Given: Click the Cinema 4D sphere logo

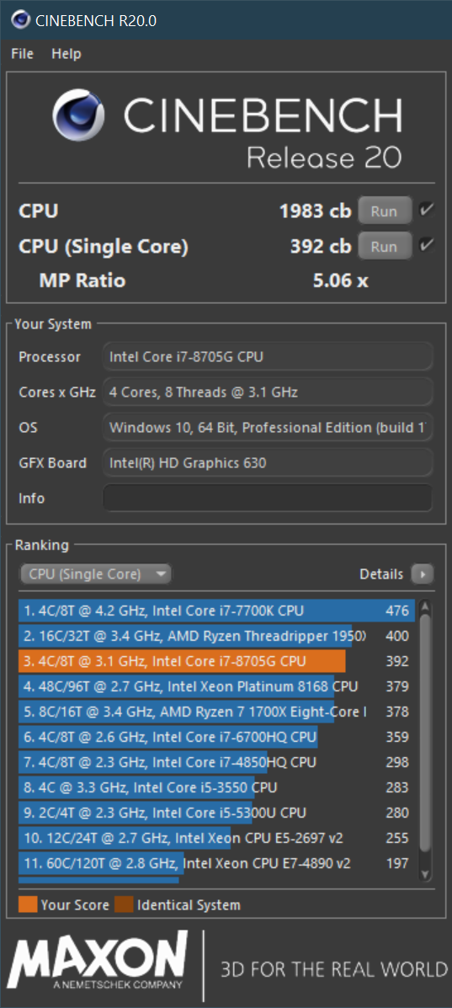Looking at the screenshot, I should tap(79, 115).
